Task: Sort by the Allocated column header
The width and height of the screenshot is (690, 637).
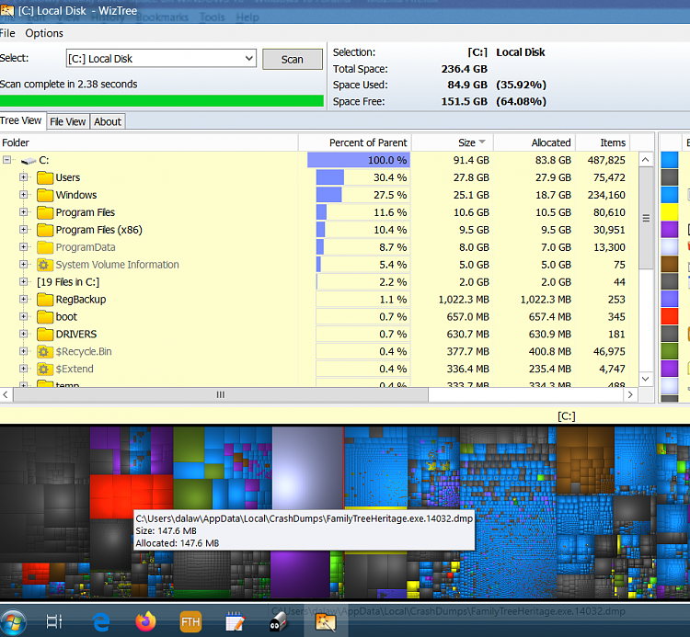Action: (535, 142)
